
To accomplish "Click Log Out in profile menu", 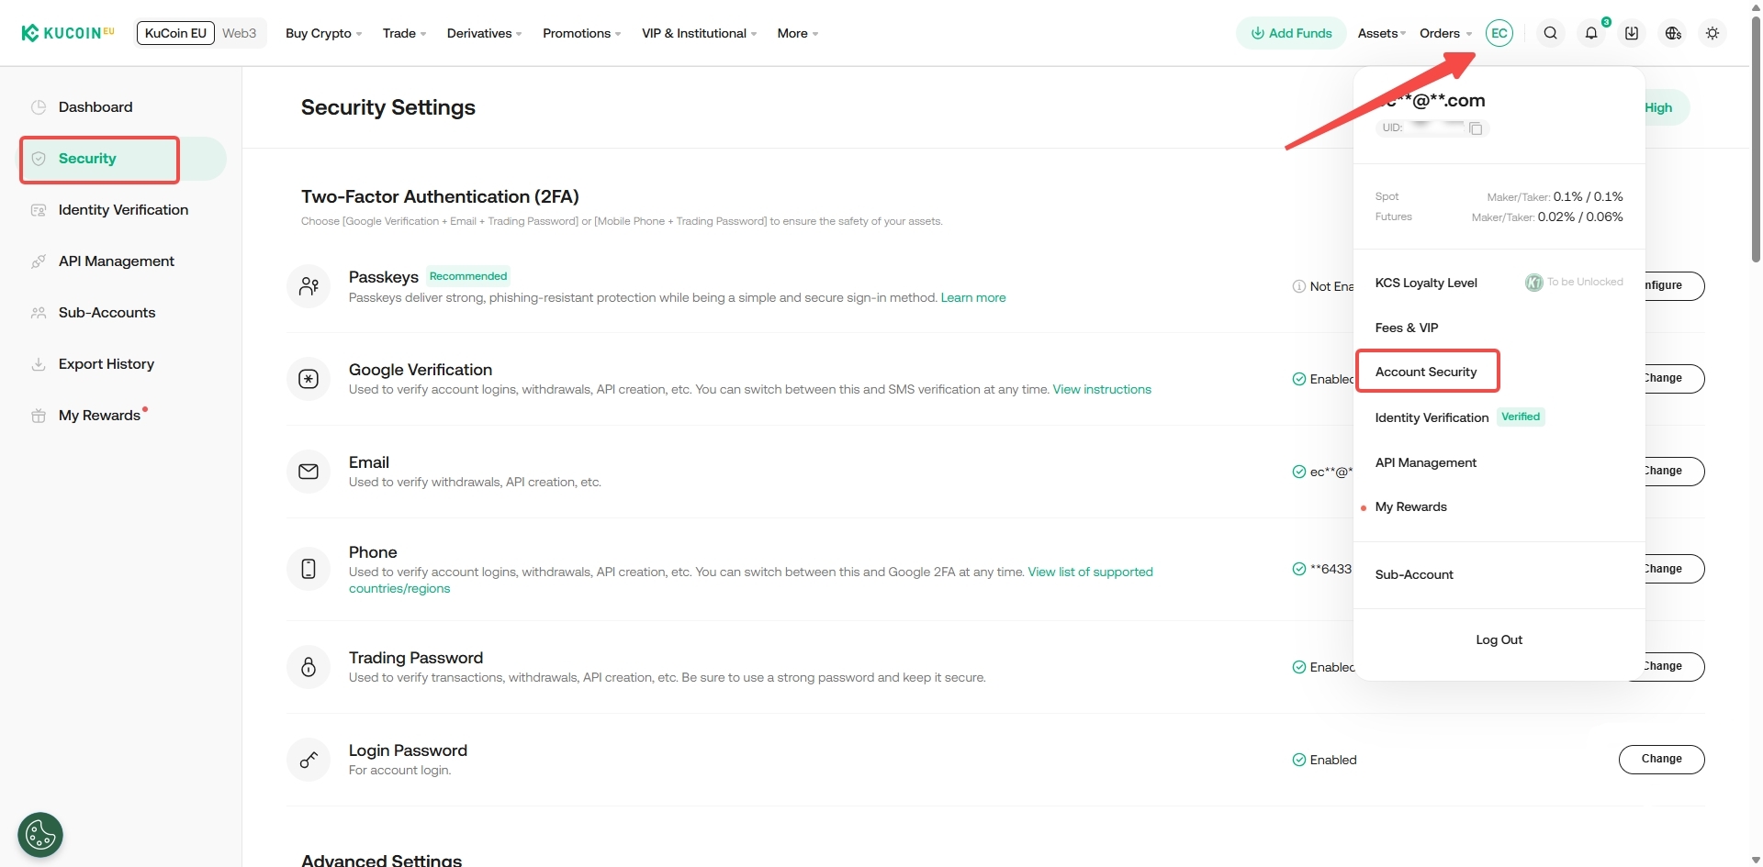I will coord(1499,639).
